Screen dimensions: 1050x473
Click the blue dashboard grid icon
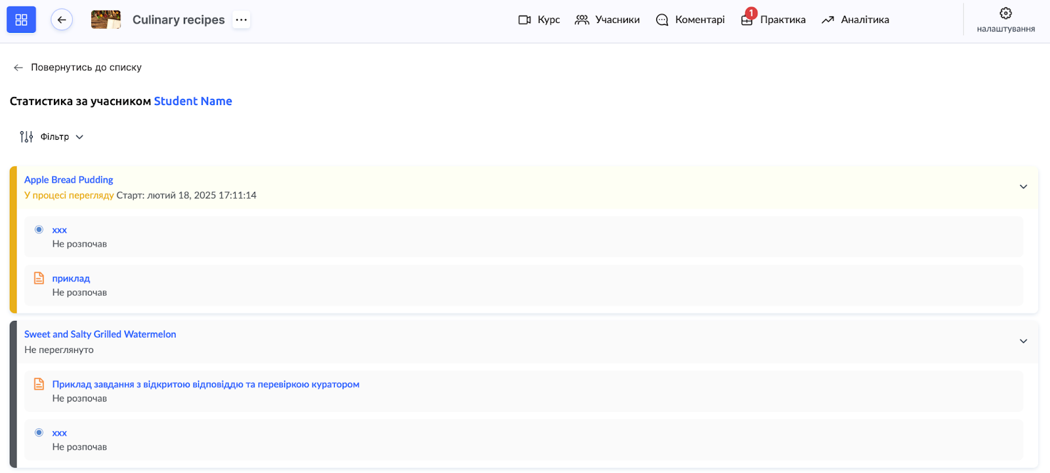21,20
